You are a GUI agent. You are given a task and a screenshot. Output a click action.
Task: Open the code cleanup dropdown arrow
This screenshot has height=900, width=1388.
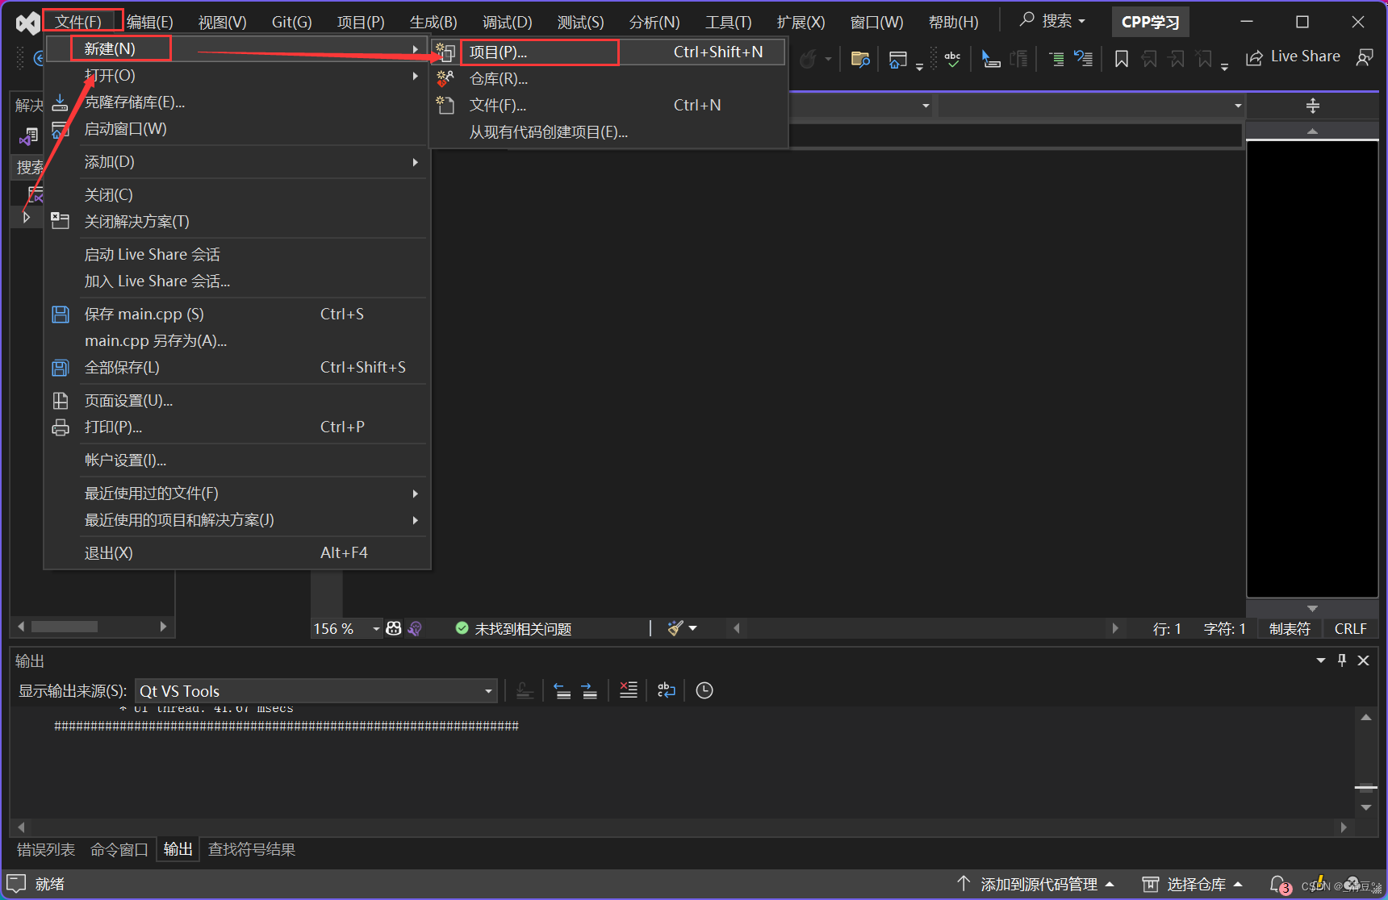693,628
